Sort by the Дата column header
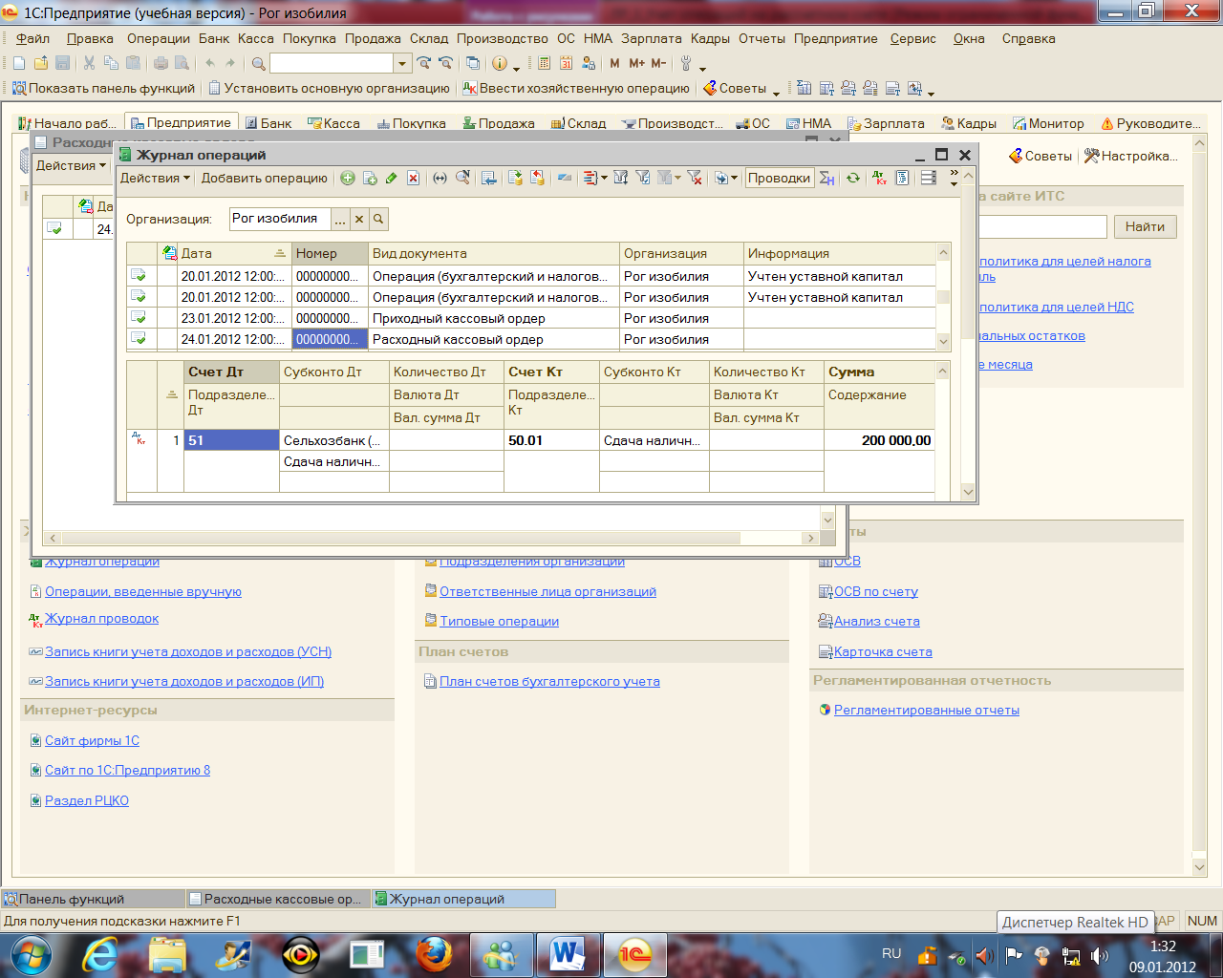This screenshot has width=1223, height=978. (234, 253)
